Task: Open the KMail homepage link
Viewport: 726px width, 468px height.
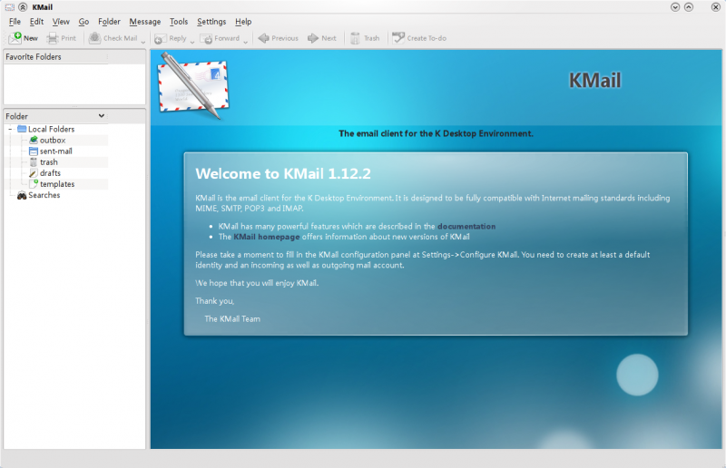Action: click(267, 237)
